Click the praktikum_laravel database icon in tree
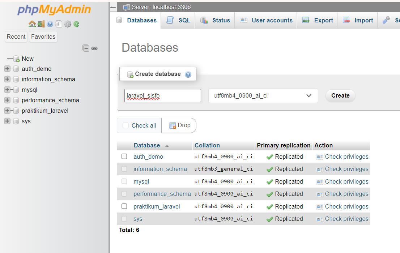The image size is (400, 253). click(16, 111)
